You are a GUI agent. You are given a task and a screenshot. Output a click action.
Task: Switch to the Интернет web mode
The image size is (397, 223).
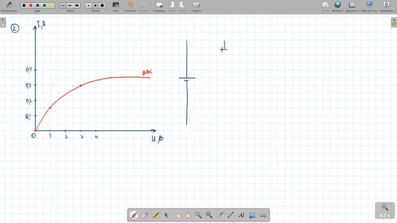pyautogui.click(x=337, y=4)
